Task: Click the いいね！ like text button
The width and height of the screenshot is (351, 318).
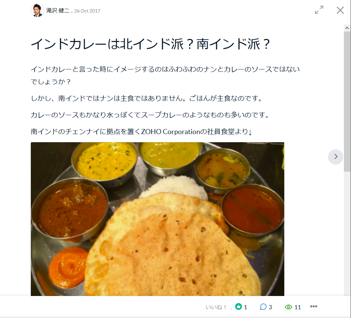Action: pyautogui.click(x=216, y=307)
